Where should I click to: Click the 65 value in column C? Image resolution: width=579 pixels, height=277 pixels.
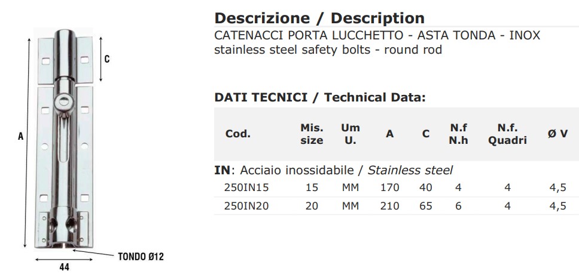click(426, 206)
